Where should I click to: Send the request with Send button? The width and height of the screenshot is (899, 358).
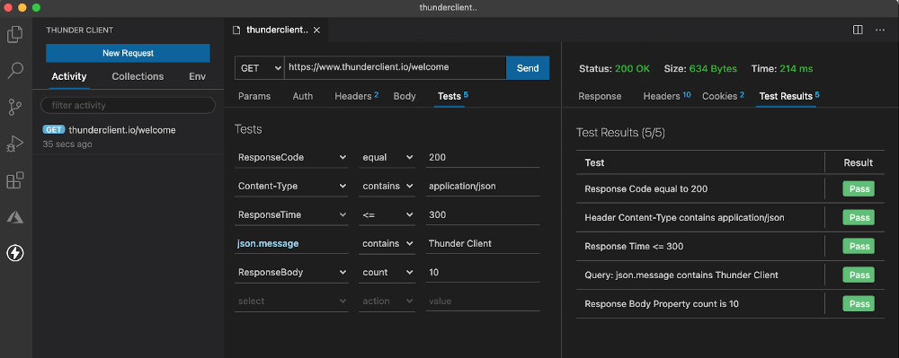click(x=528, y=68)
